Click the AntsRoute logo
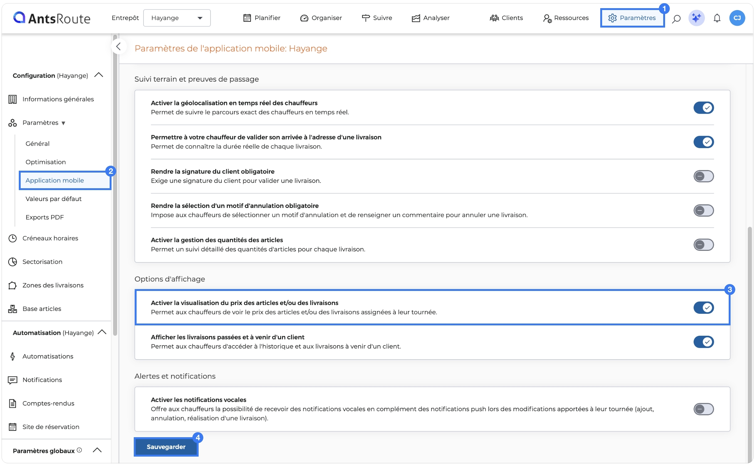Viewport: 755px width, 466px height. click(x=52, y=18)
